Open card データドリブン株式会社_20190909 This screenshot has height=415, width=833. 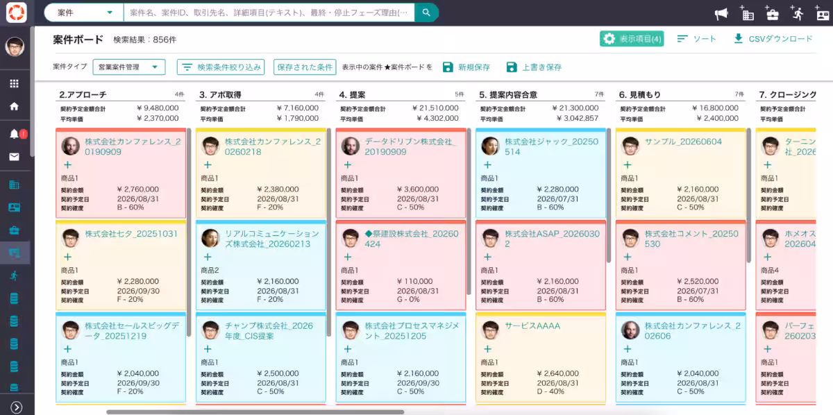401,173
